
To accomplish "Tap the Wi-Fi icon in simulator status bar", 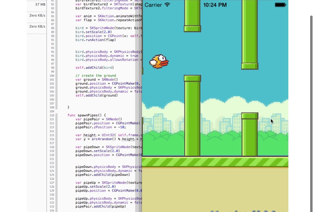I will point(167,5).
